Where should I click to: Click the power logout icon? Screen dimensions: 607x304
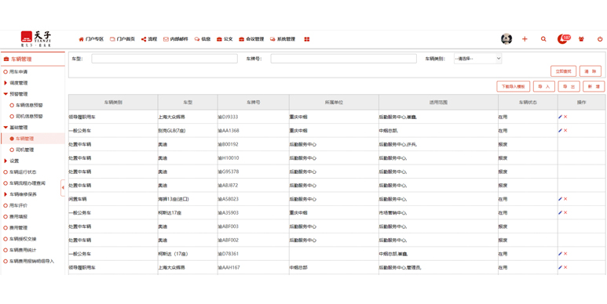point(600,39)
